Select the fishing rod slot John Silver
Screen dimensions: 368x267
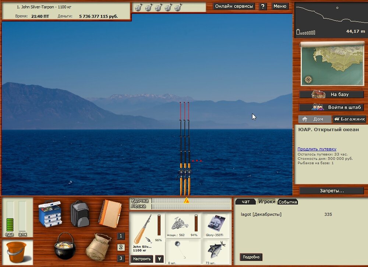[x=147, y=232]
